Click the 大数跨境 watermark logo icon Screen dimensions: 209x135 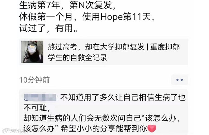pyautogui.click(x=6, y=131)
